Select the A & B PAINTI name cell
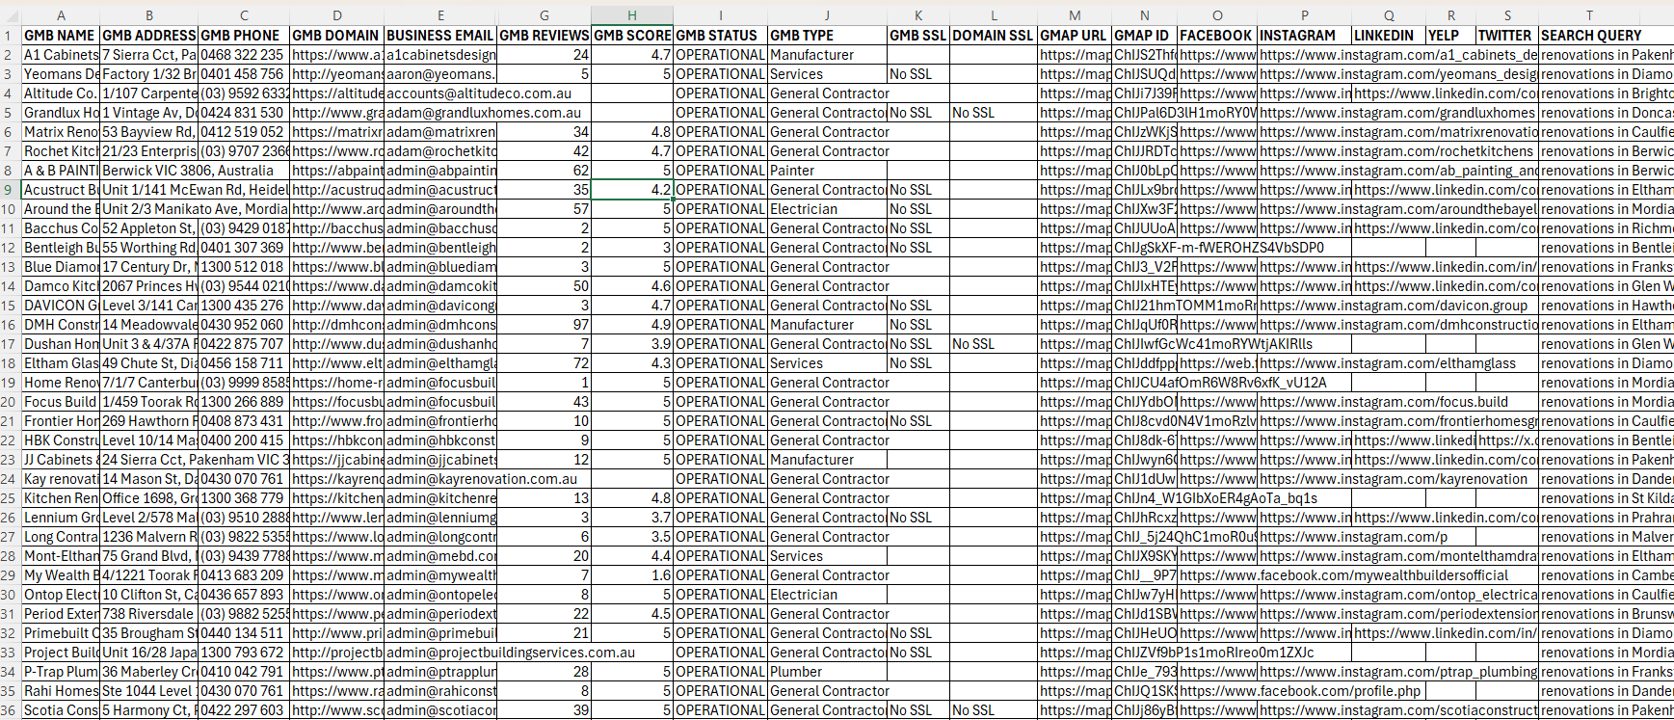Screen dimensions: 1674x720 pos(61,171)
